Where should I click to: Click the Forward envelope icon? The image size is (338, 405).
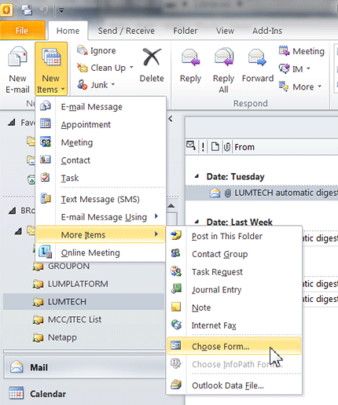coord(257,57)
